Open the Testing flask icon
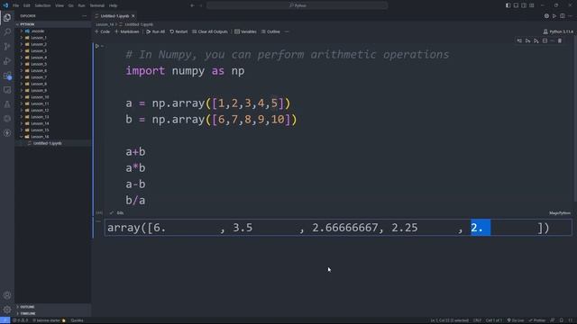Screen dimensions: 577x324 click(7, 104)
